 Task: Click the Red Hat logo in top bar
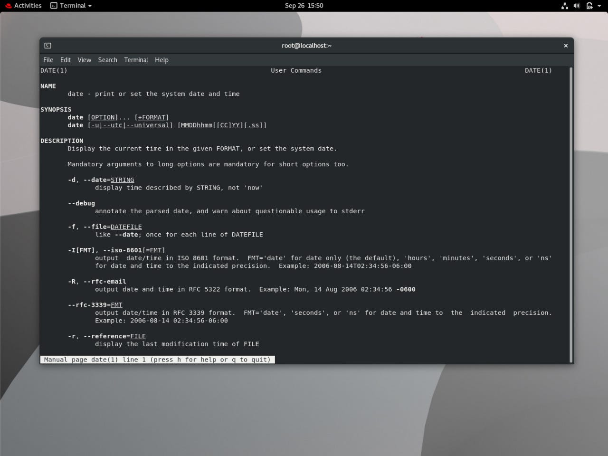pos(9,6)
